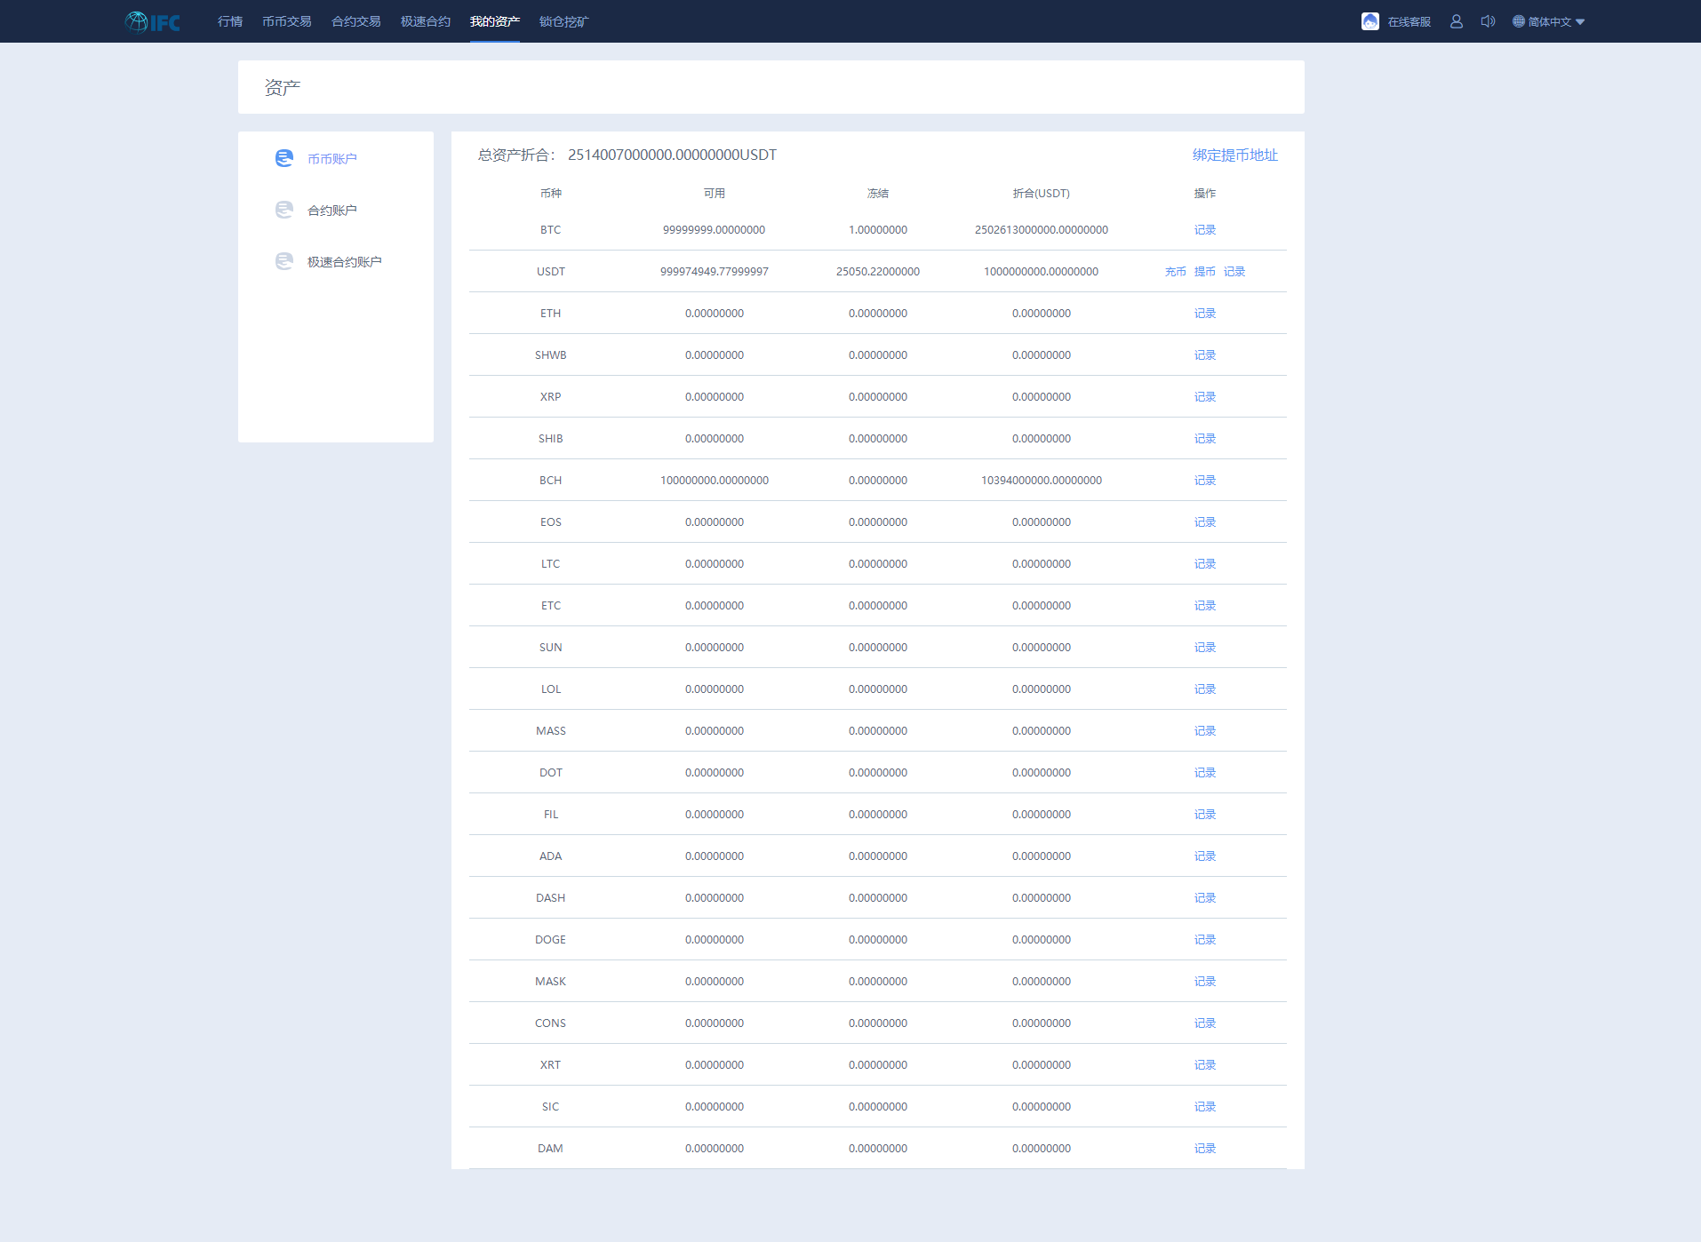The image size is (1701, 1242).
Task: Open 记录 for the DOT row
Action: point(1205,772)
